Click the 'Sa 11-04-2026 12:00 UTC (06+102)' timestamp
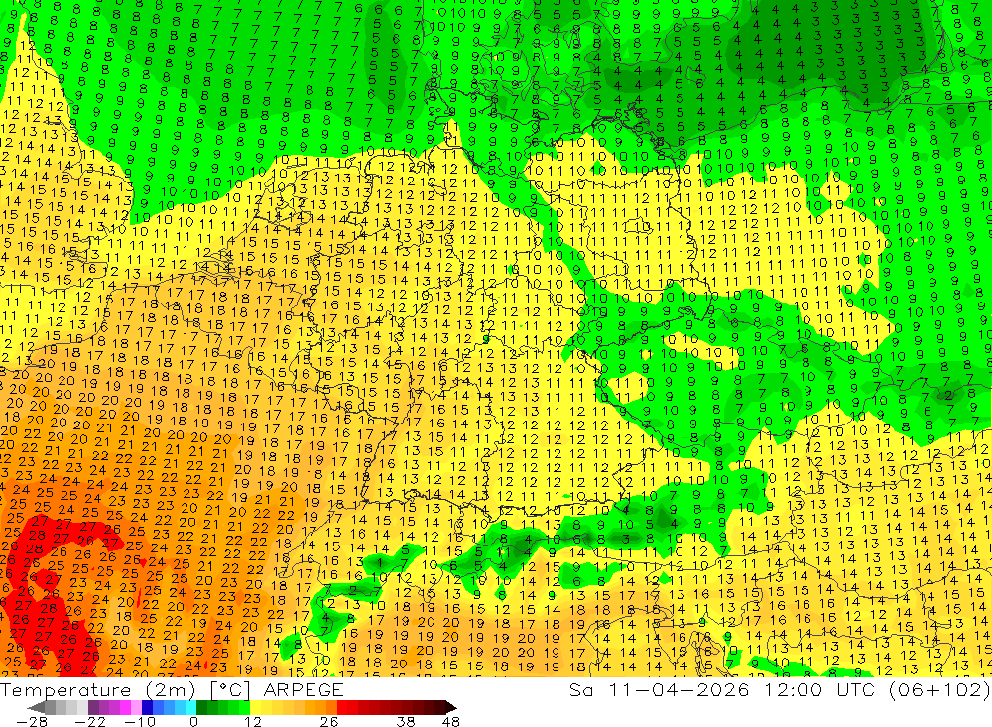Screen dimensions: 992x727 pyautogui.click(x=780, y=689)
